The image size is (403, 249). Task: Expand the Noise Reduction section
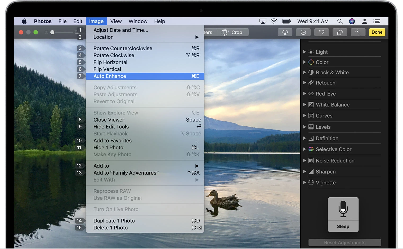point(305,161)
